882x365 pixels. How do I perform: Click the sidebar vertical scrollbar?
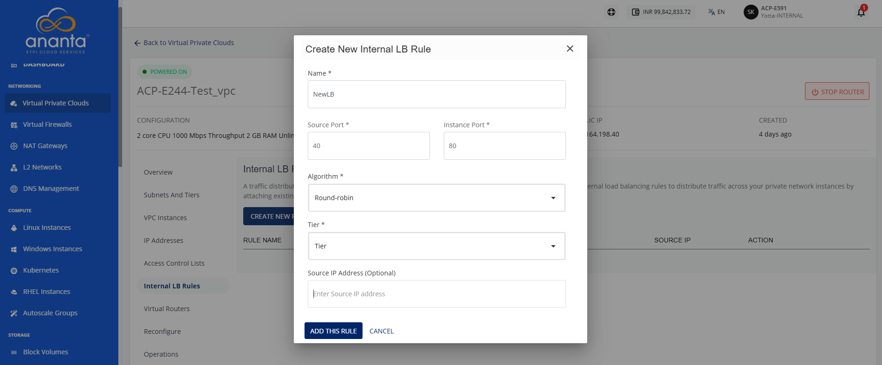[120, 87]
